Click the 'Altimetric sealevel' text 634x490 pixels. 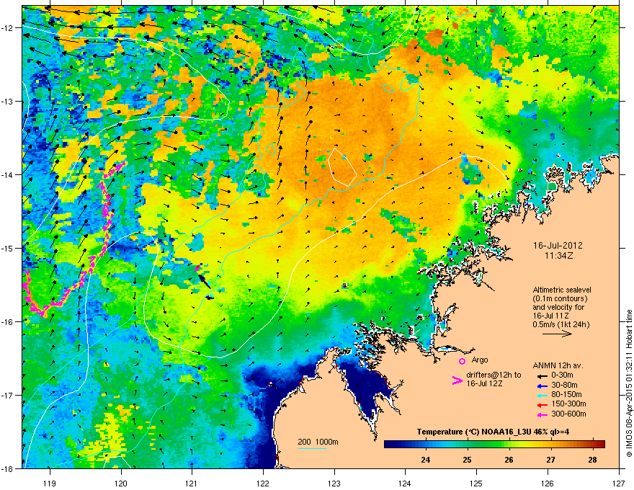pos(562,290)
